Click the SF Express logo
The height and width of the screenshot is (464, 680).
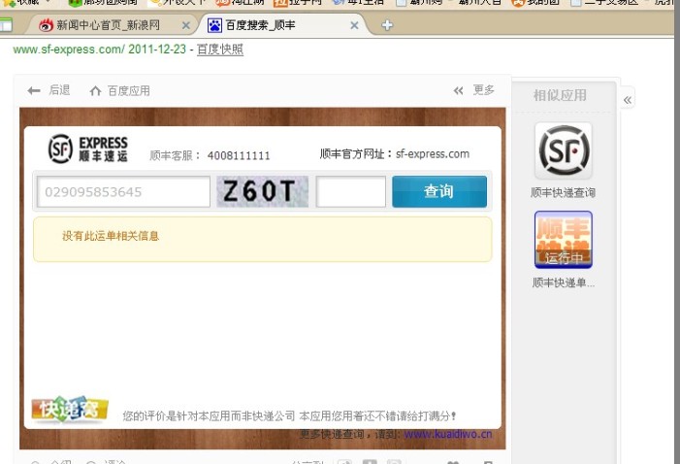88,149
